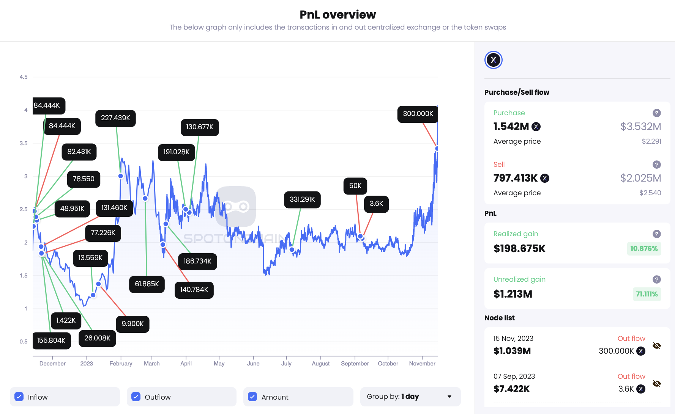Screen dimensions: 675x414
Task: Hide the 07 Sep, 2023 node
Action: [656, 384]
